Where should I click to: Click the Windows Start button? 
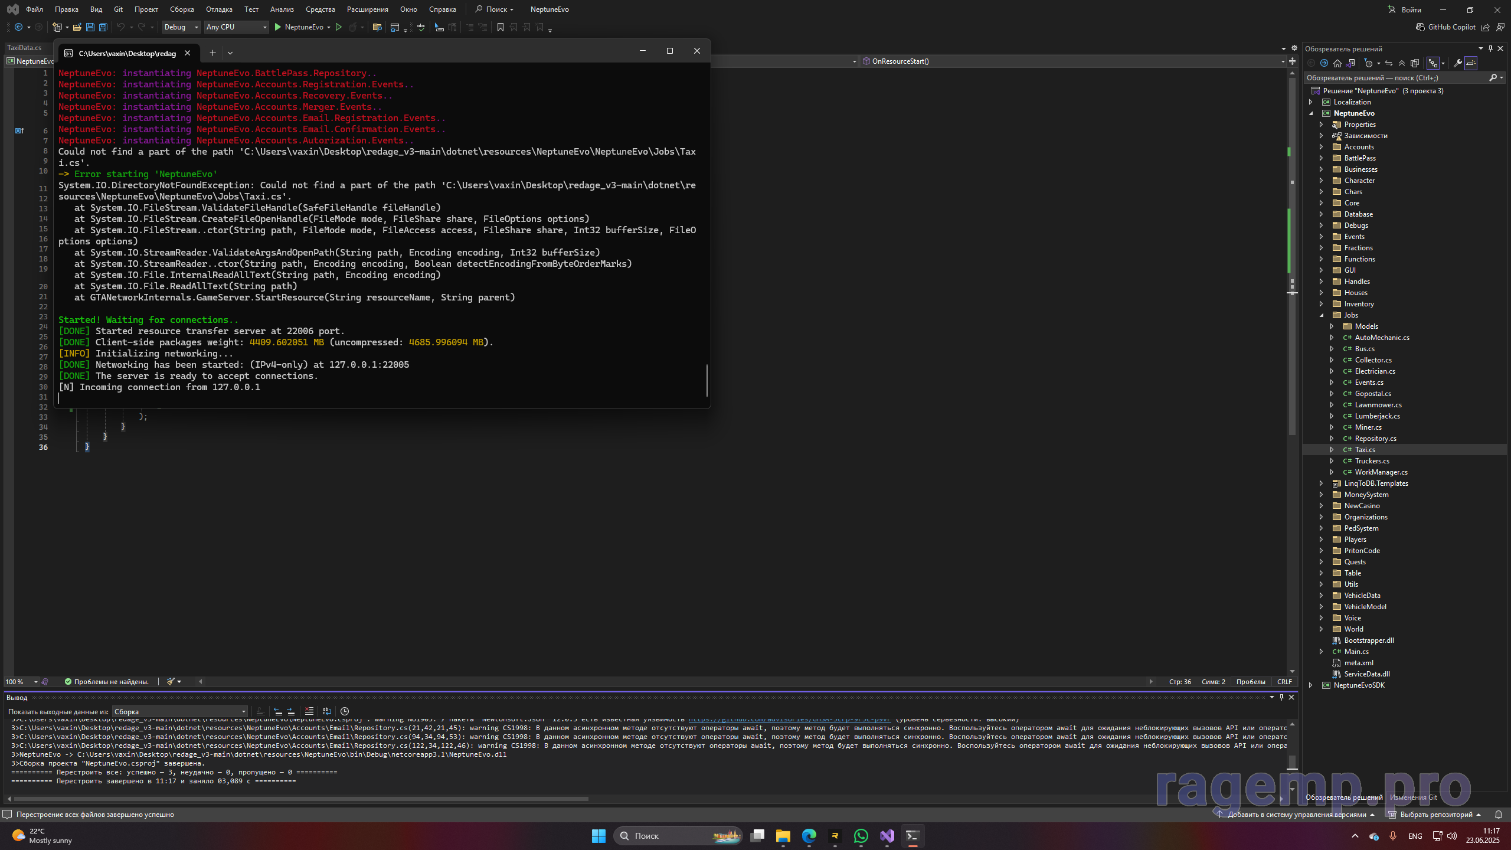point(598,836)
